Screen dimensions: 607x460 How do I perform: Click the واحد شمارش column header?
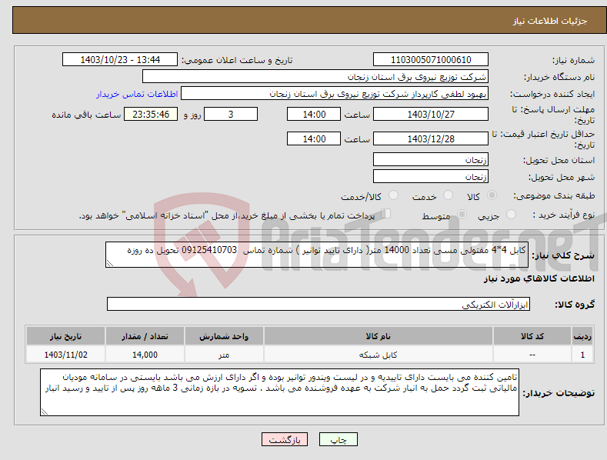click(224, 336)
